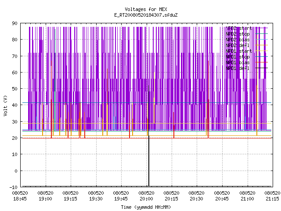This screenshot has height=211, width=281.
Task: Select the file name E_RT20080520184307.sfduZ
Action: [146, 15]
